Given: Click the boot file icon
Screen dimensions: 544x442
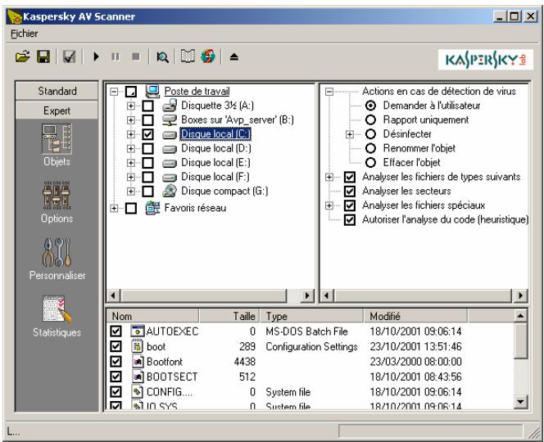Looking at the screenshot, I should pos(138,346).
